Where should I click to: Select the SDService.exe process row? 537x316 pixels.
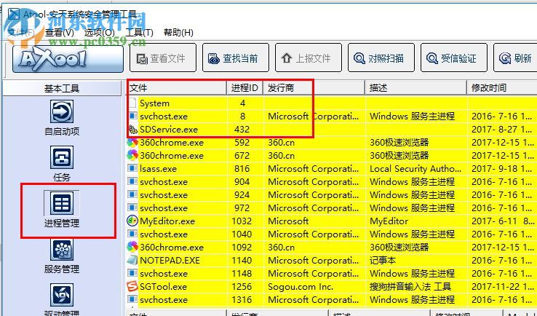pos(332,130)
